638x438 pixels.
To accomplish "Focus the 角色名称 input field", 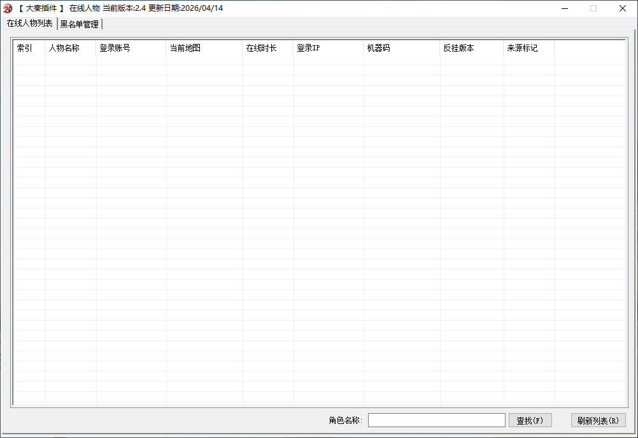I will point(437,420).
